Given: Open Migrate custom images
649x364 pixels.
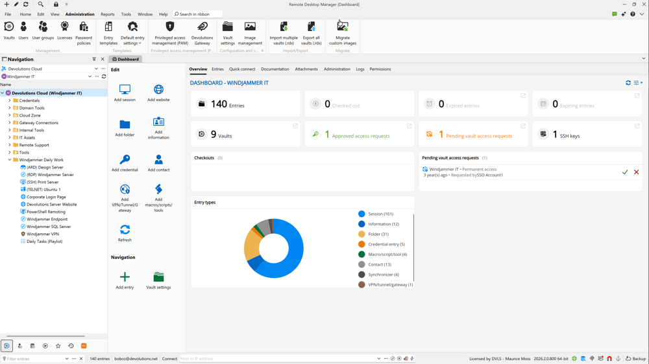Looking at the screenshot, I should click(343, 33).
